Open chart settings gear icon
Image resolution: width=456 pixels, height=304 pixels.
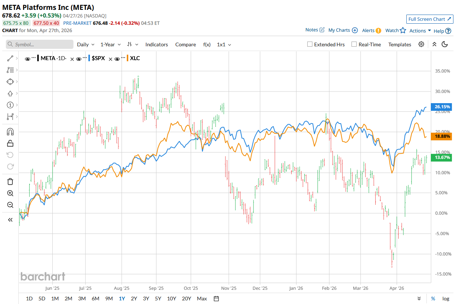click(x=421, y=44)
